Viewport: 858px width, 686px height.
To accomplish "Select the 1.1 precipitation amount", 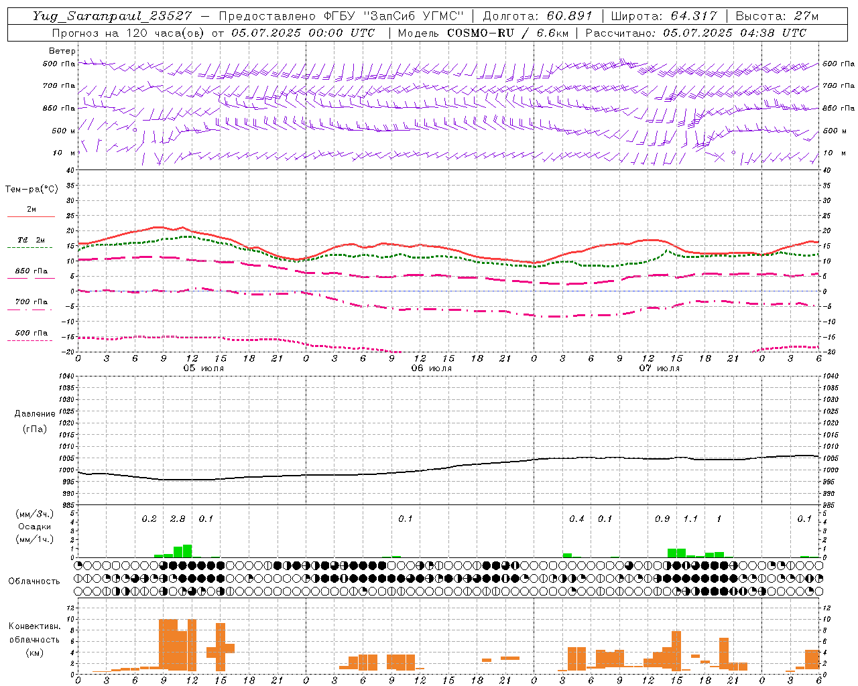I will pyautogui.click(x=690, y=519).
